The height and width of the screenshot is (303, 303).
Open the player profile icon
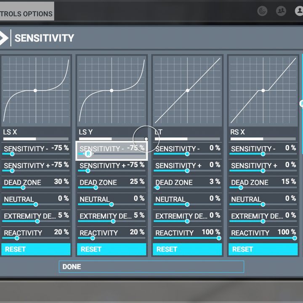click(299, 11)
